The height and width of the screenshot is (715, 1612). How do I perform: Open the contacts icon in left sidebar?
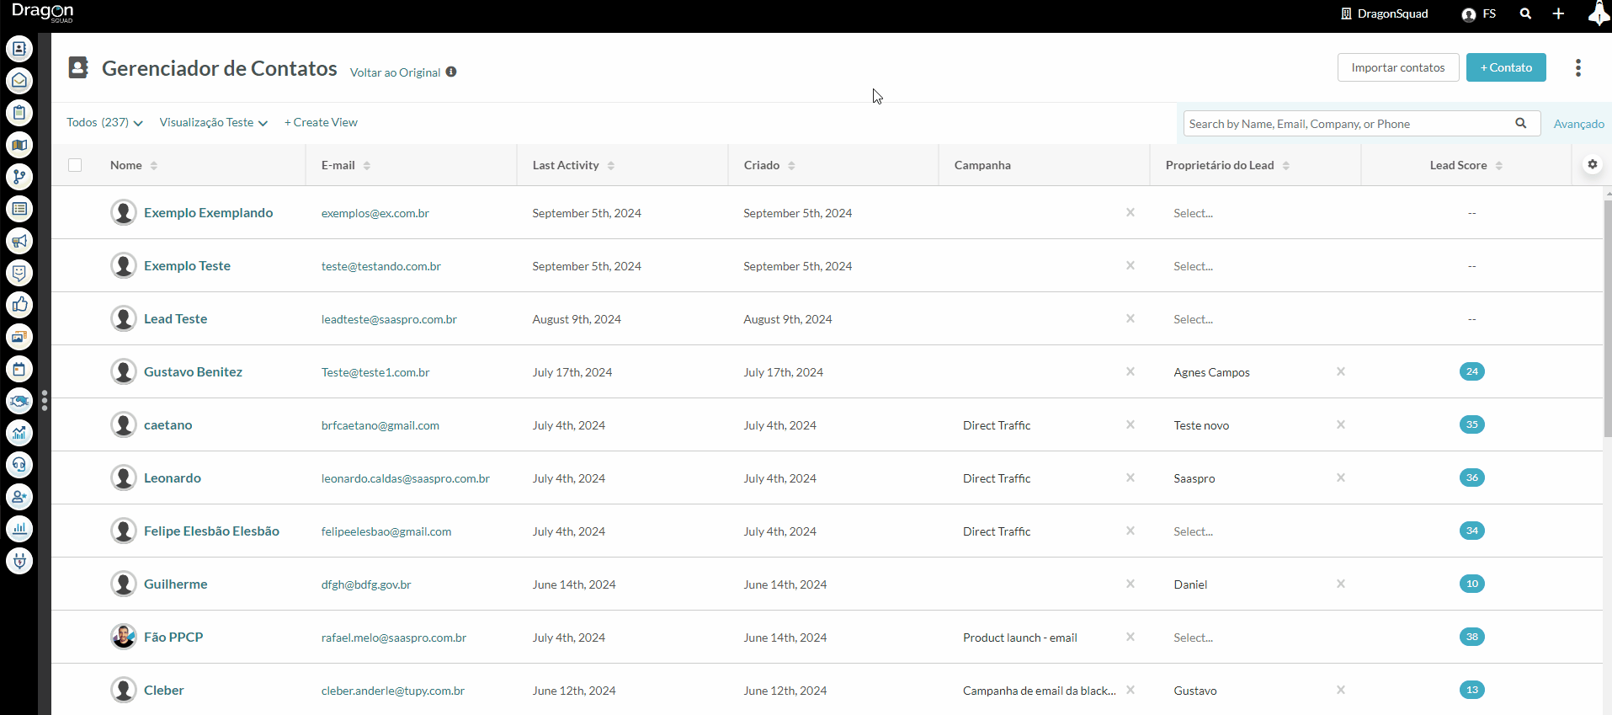19,49
